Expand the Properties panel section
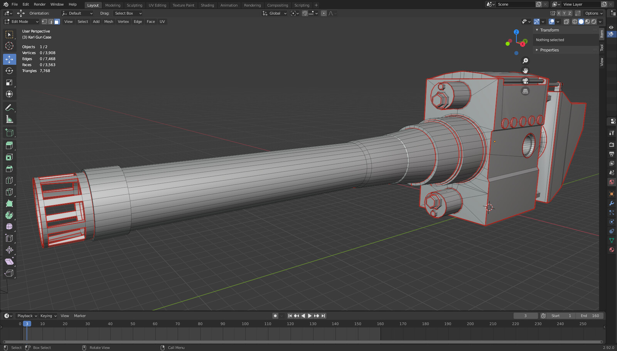The image size is (617, 351). coord(549,50)
